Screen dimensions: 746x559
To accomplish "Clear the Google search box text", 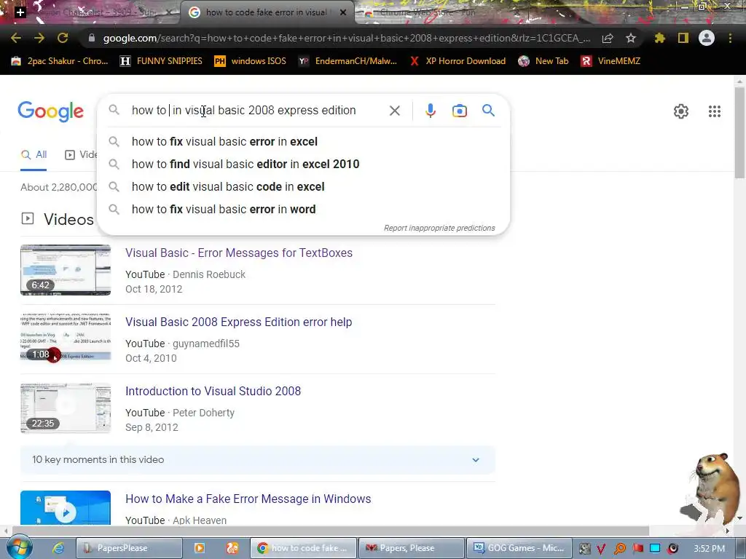I will pyautogui.click(x=394, y=111).
